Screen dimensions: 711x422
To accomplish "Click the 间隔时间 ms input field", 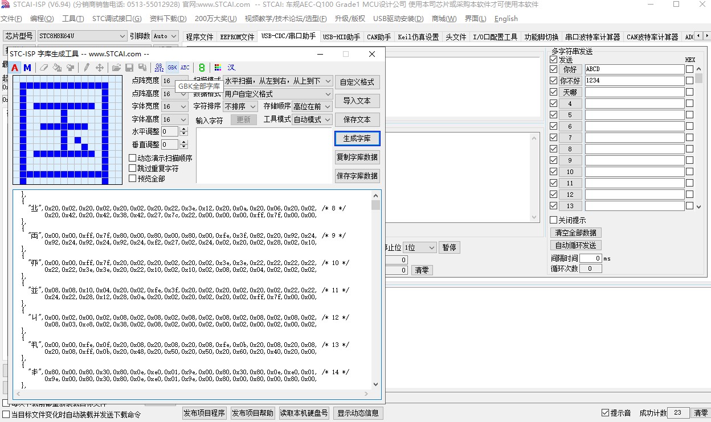I will pyautogui.click(x=591, y=258).
